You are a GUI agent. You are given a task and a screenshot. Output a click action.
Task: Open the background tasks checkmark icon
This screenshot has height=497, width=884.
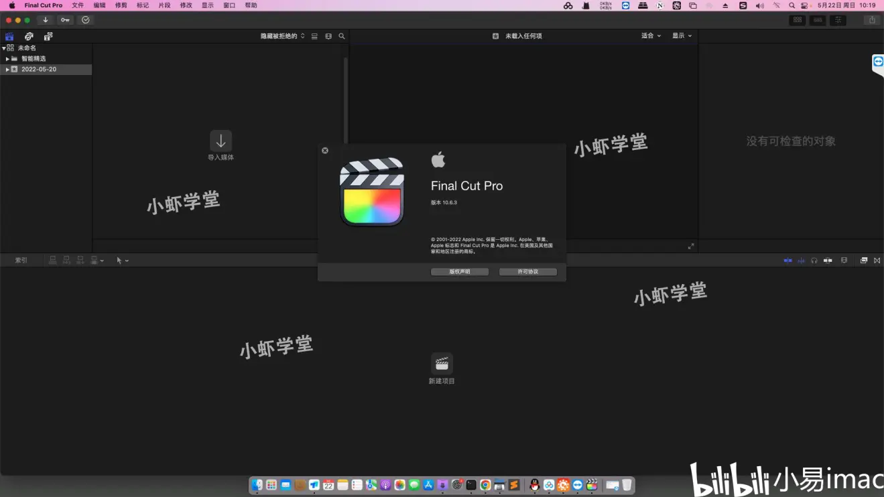[85, 20]
